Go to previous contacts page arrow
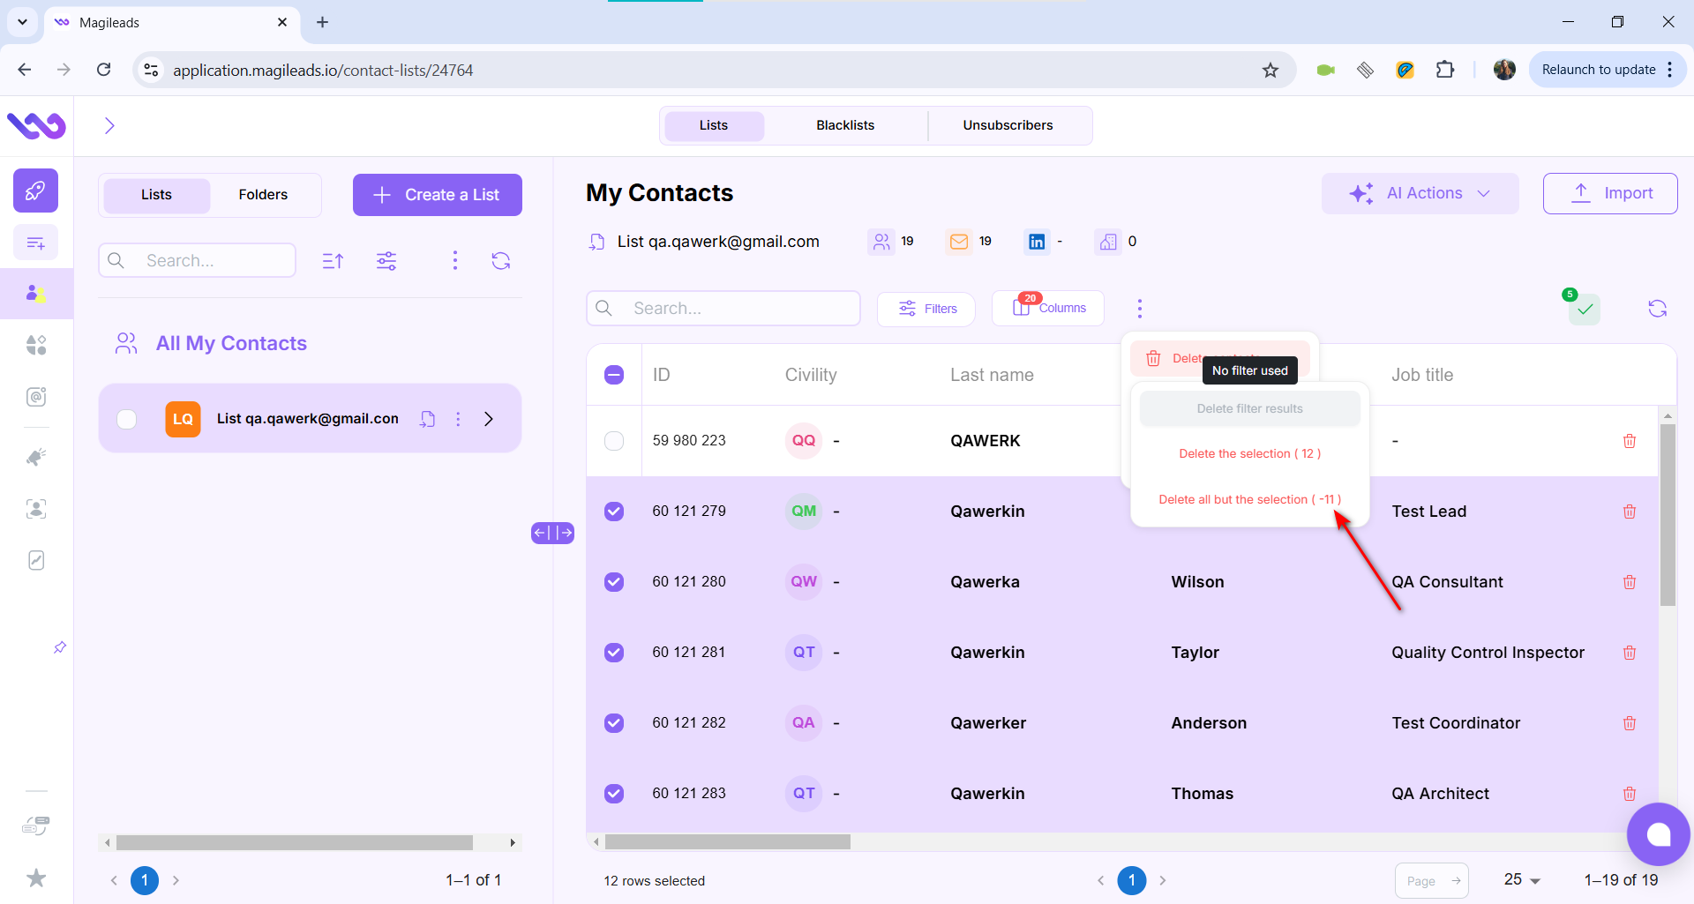Image resolution: width=1694 pixels, height=904 pixels. point(1100,880)
